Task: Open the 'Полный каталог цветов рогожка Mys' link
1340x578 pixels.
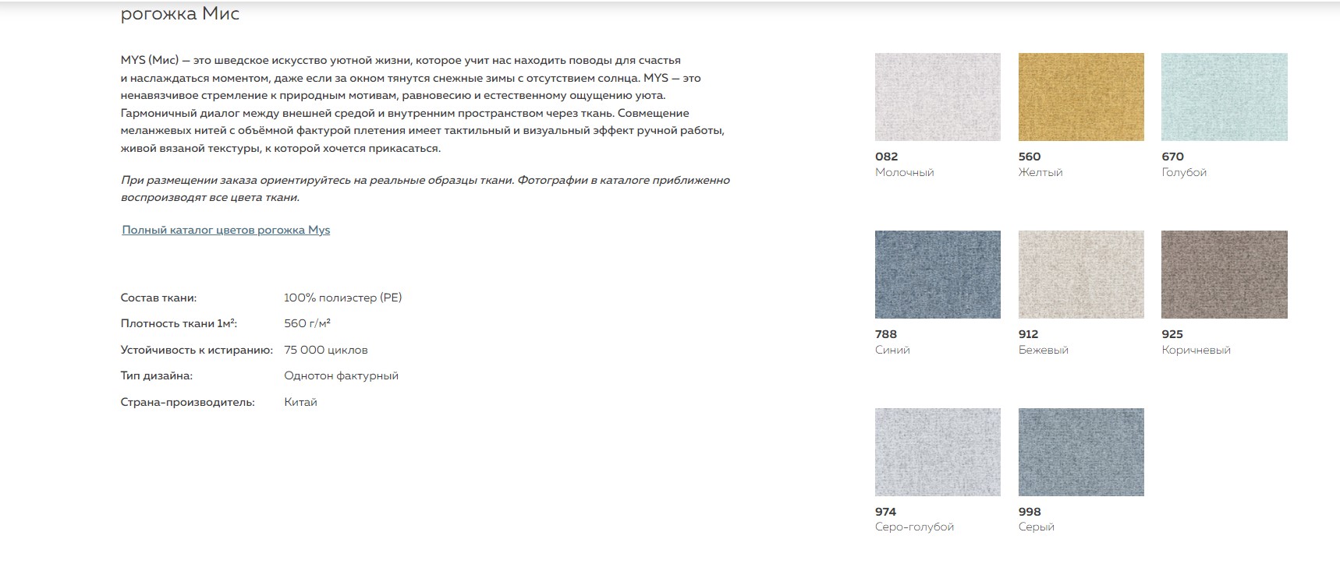Action: (226, 230)
